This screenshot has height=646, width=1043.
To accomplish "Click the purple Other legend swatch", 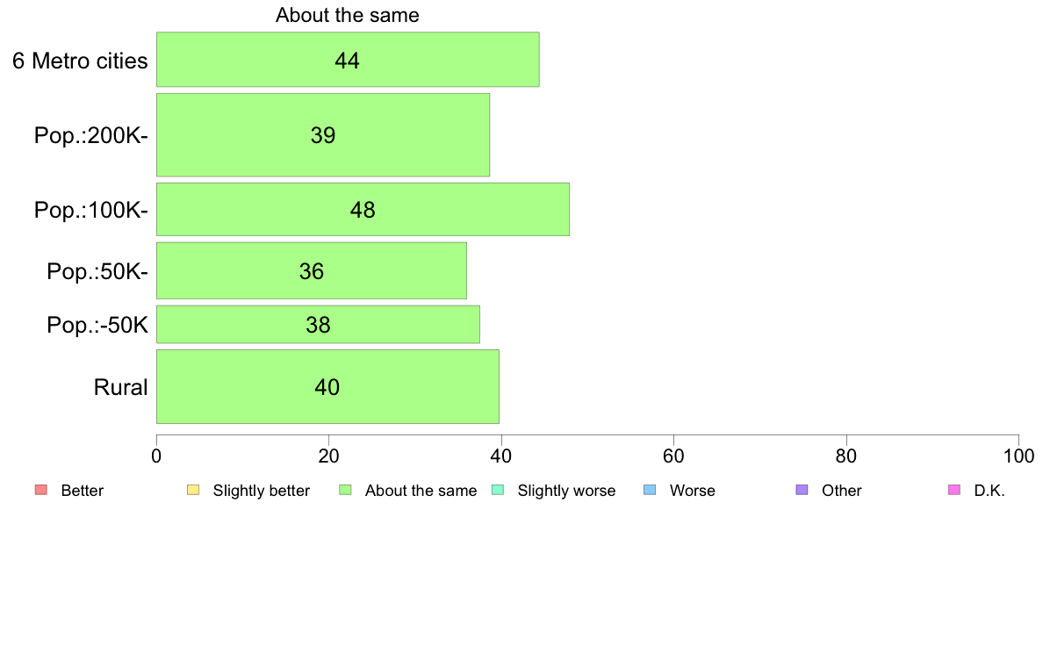I will coord(802,491).
